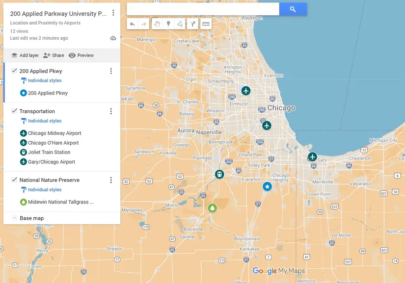Click the Midewin tree marker on map
Image resolution: width=405 pixels, height=283 pixels.
tap(212, 208)
